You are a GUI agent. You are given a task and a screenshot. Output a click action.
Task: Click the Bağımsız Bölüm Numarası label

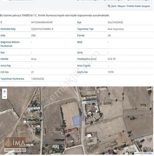coord(10,44)
